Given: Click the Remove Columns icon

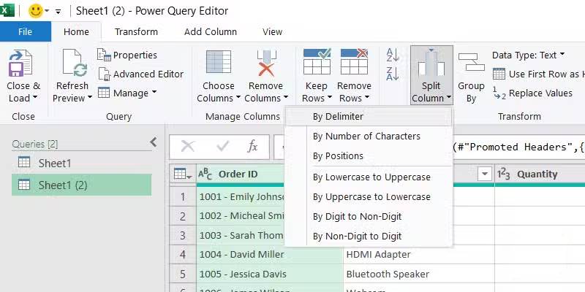Looking at the screenshot, I should [265, 64].
